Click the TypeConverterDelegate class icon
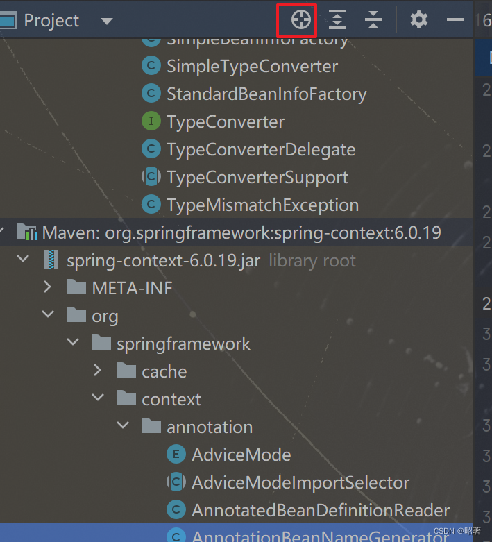This screenshot has width=492, height=542. (x=151, y=149)
